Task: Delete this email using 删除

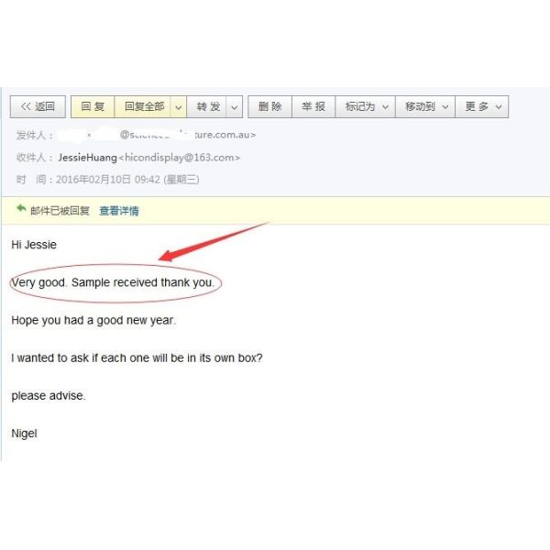Action: pyautogui.click(x=270, y=106)
